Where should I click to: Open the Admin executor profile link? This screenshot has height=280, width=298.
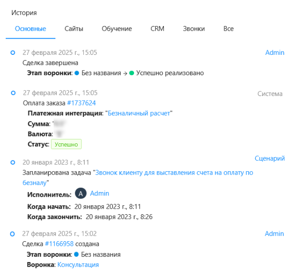point(99,193)
